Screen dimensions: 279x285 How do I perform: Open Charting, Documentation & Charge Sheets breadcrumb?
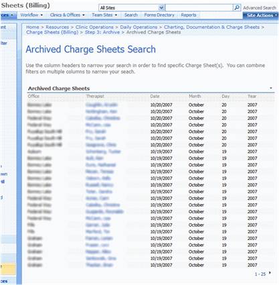212,27
